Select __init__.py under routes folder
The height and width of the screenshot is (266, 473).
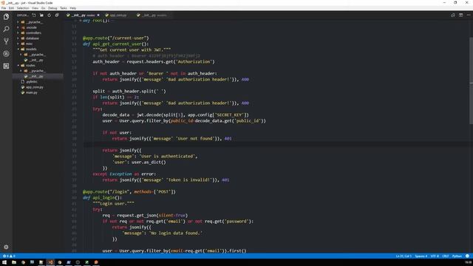(x=36, y=76)
